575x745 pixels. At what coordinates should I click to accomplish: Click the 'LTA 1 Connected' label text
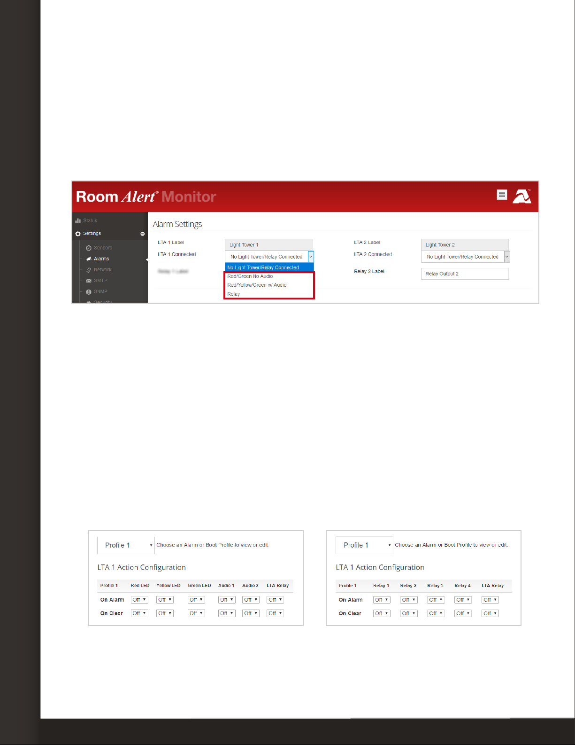pyautogui.click(x=177, y=254)
